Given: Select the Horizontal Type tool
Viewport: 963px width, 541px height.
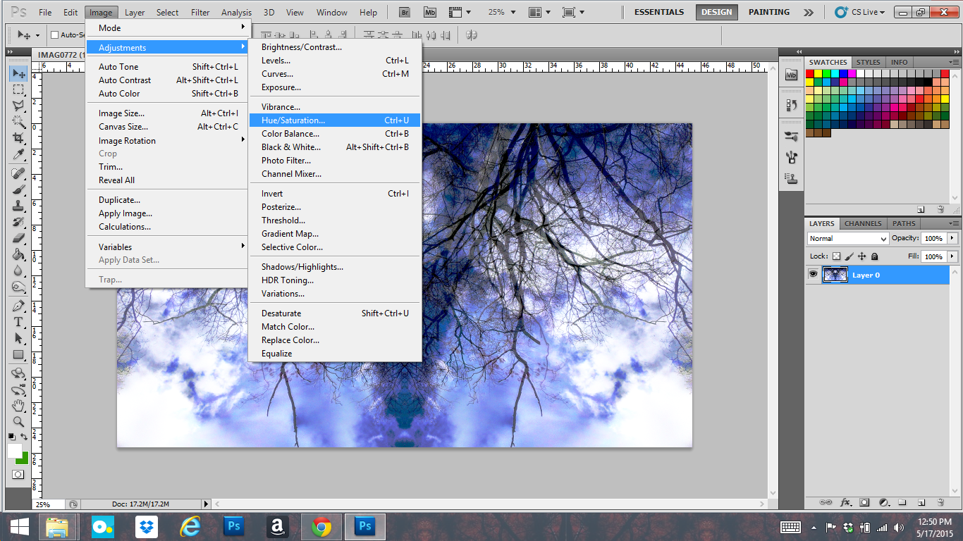Looking at the screenshot, I should [18, 322].
